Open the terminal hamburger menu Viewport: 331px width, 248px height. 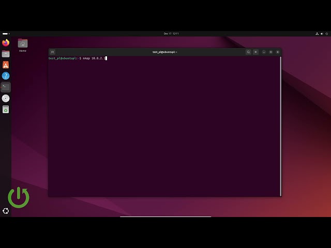(255, 52)
